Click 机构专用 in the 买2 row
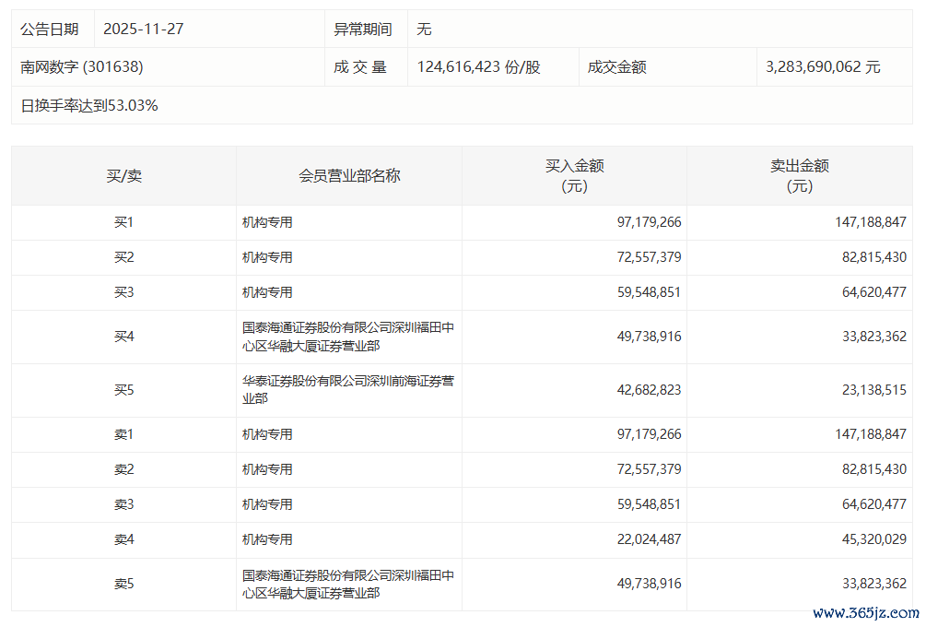This screenshot has height=627, width=926. tap(267, 257)
